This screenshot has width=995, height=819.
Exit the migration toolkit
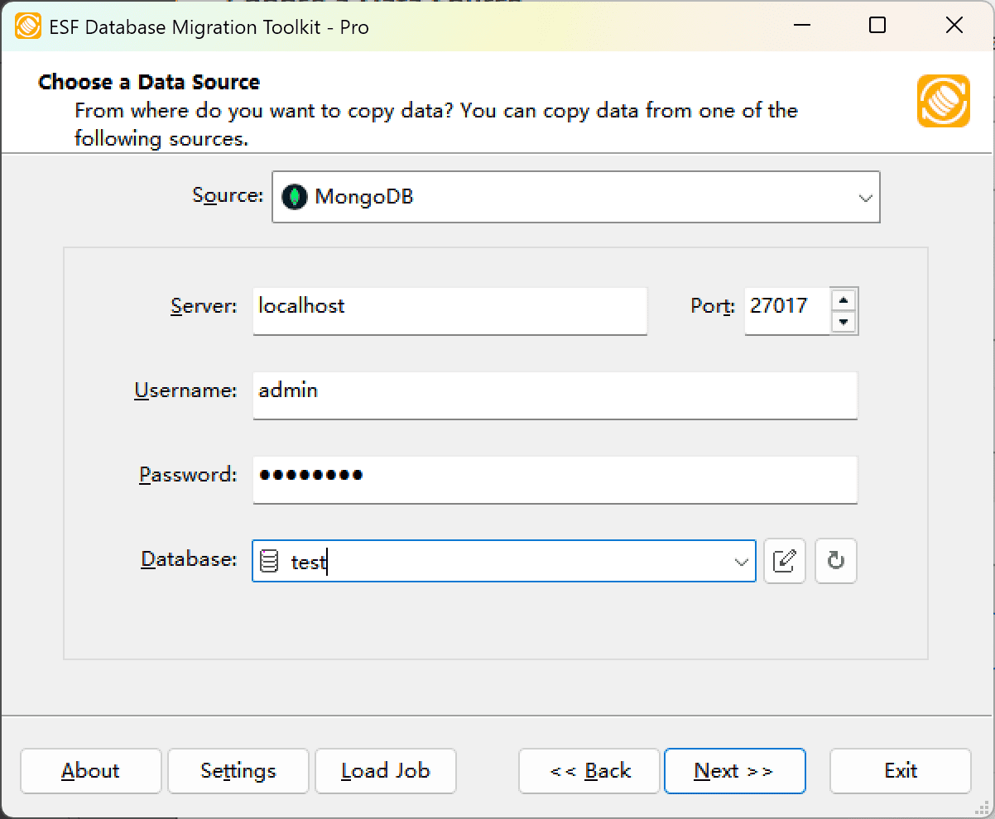coord(900,770)
